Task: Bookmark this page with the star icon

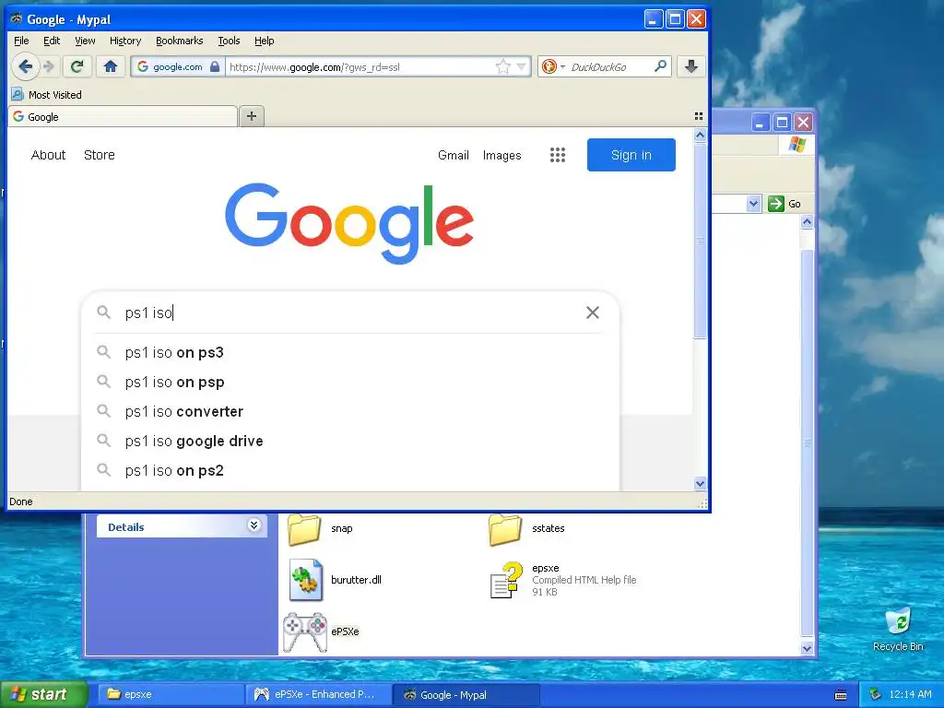Action: tap(502, 66)
